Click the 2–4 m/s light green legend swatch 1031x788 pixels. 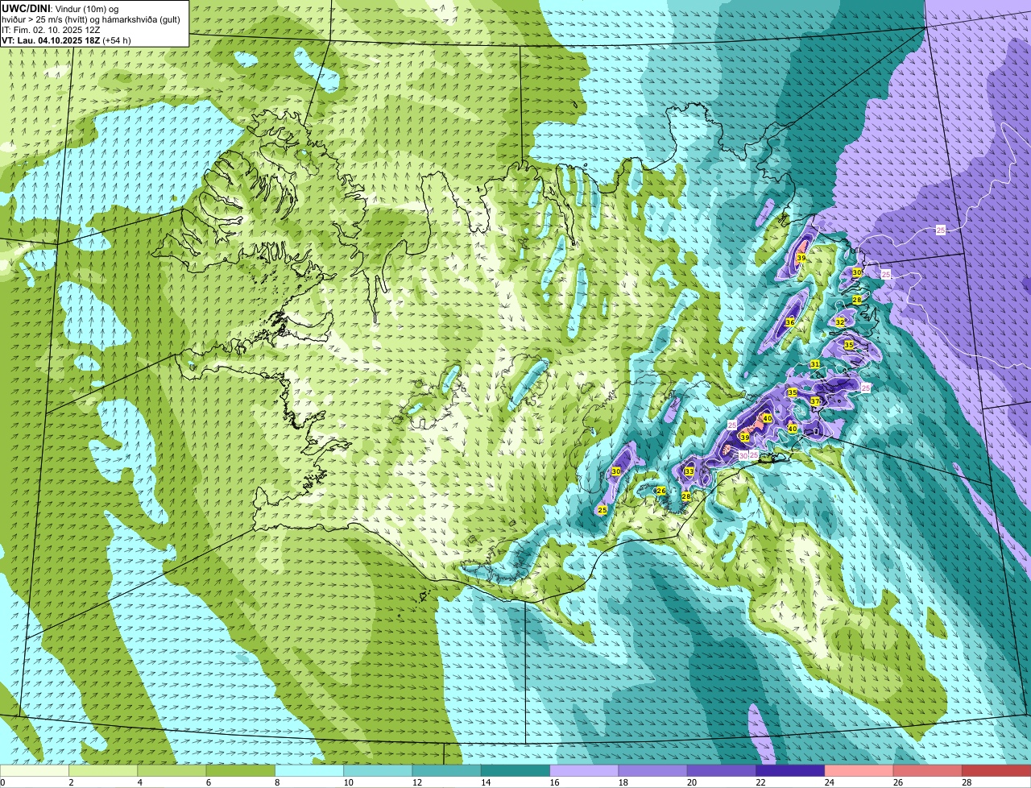pos(103,770)
